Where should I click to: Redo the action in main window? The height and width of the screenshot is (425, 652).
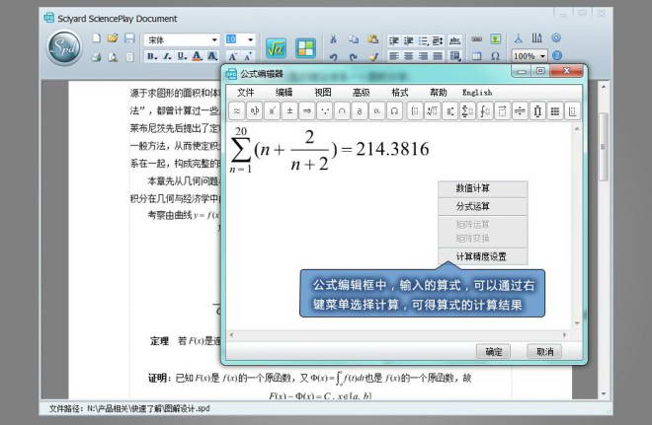click(x=353, y=57)
